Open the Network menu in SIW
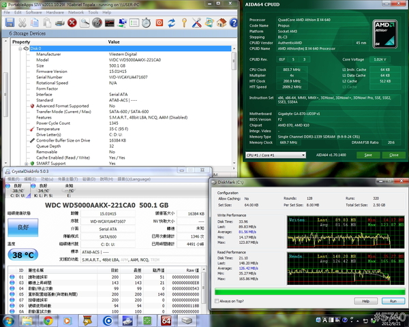 coord(76,12)
